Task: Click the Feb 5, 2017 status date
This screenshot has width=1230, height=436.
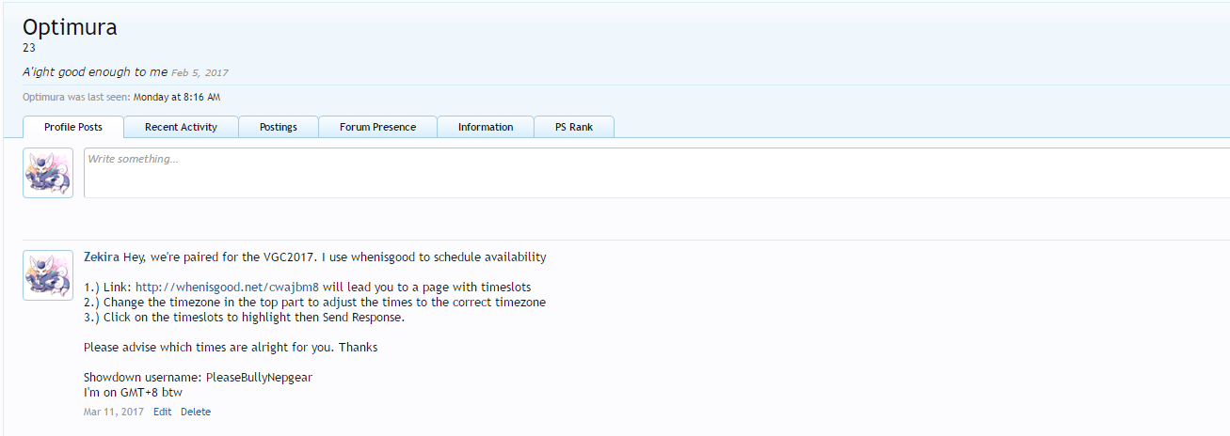Action: pos(200,73)
